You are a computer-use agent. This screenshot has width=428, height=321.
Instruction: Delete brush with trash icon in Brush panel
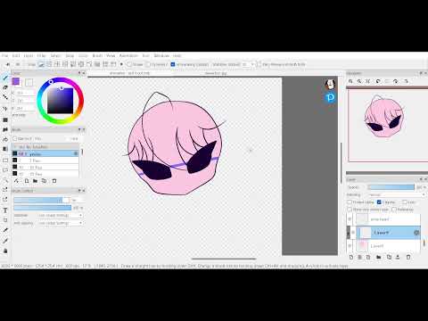click(54, 181)
